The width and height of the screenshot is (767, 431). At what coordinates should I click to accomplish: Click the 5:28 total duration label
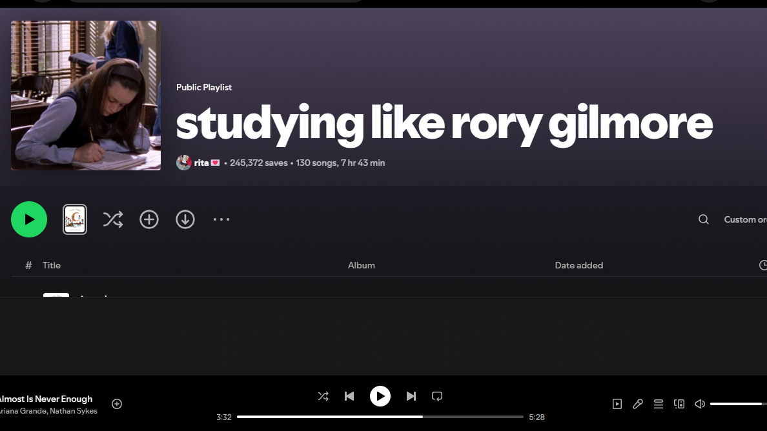[537, 417]
